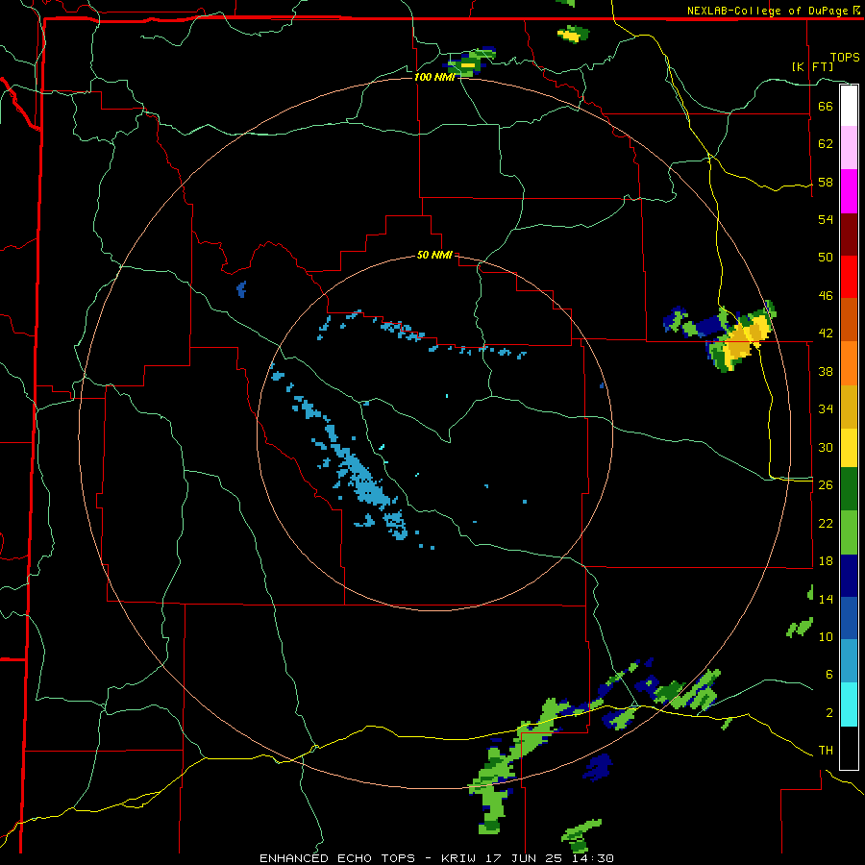The width and height of the screenshot is (865, 865).
Task: Click the black TH threshold swatch
Action: (849, 748)
